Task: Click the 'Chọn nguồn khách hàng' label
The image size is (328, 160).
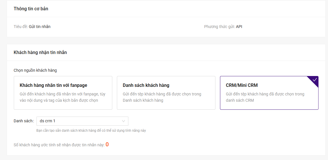Action: (x=35, y=70)
